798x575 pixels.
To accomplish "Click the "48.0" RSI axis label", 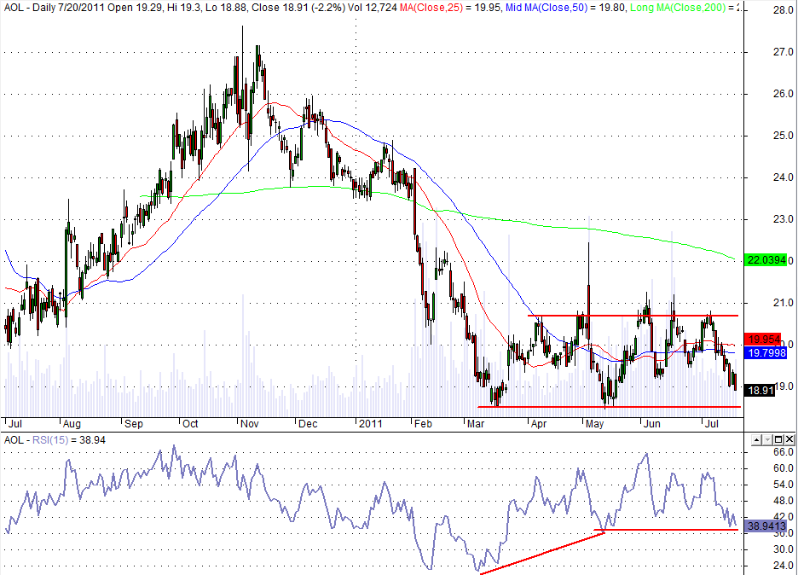I will (x=784, y=501).
